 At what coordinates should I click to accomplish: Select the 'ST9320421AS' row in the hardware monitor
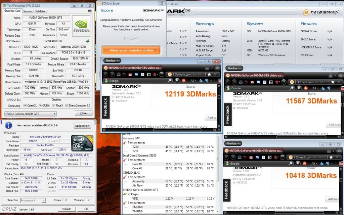(131, 173)
